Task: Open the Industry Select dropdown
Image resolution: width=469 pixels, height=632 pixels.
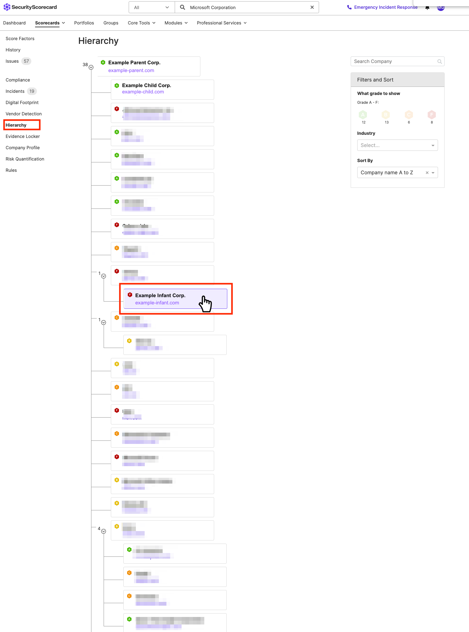Action: 398,145
